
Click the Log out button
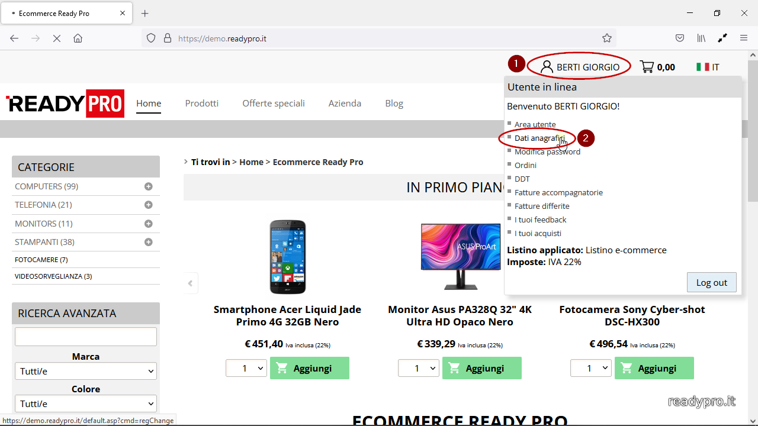pos(711,282)
